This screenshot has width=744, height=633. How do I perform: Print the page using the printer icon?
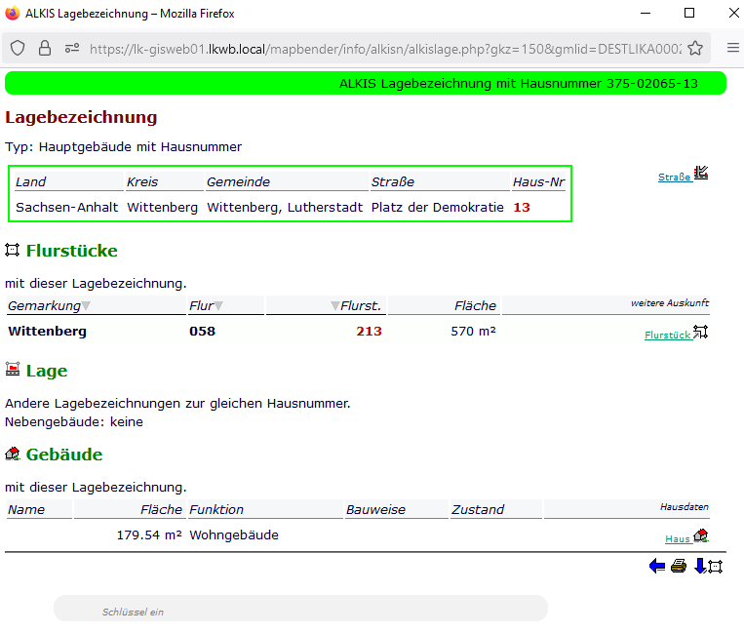(679, 567)
